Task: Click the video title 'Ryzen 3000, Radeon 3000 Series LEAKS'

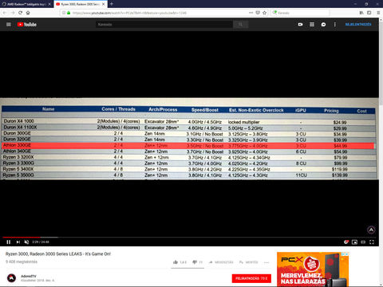Action: click(x=58, y=254)
